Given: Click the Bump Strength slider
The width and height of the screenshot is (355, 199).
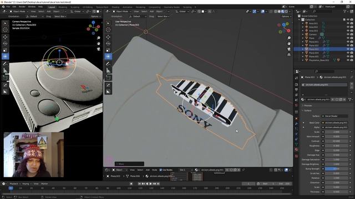Looking at the screenshot, I should point(337,169).
